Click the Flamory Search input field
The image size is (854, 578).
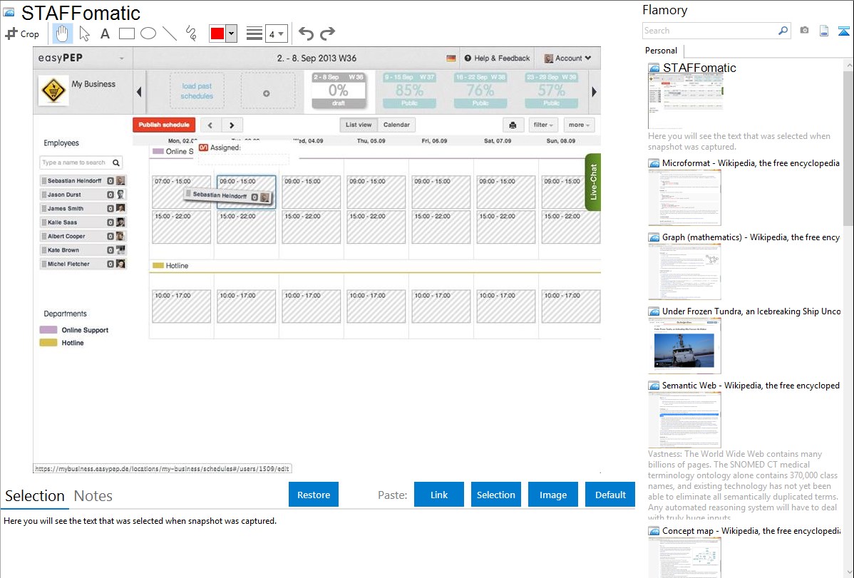[710, 31]
